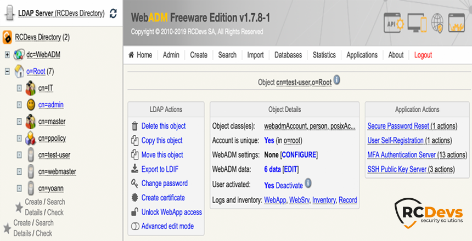Open the API settings icon in header

[x=394, y=23]
